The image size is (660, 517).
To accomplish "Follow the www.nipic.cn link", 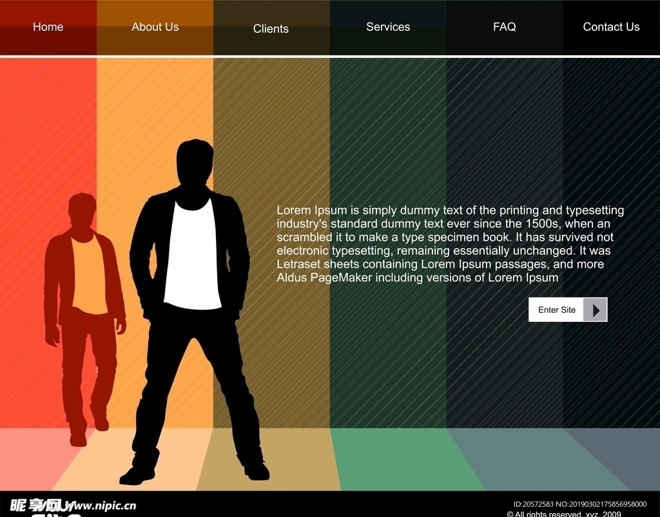I will tap(102, 506).
